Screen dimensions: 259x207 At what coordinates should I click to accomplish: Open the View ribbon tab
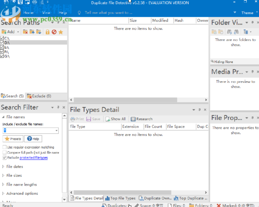[x=46, y=13]
